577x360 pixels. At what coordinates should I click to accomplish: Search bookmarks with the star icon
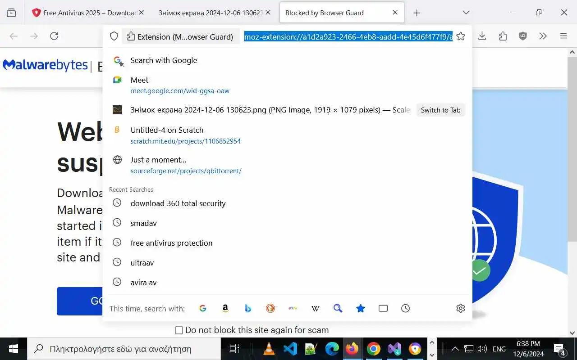[361, 308]
